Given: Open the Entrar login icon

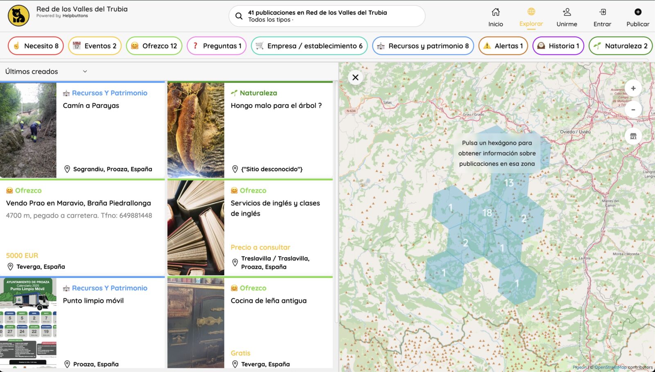Looking at the screenshot, I should coord(602,12).
